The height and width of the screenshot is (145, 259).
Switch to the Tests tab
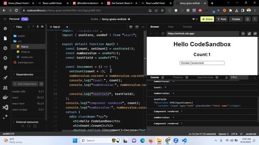coord(171,27)
